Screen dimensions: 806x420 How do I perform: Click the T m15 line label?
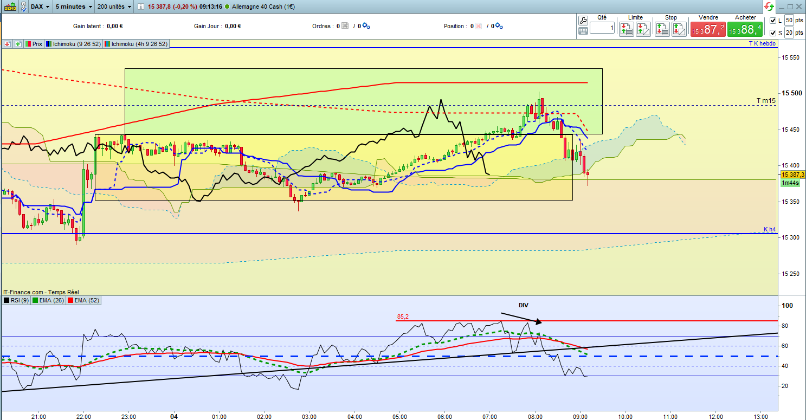pyautogui.click(x=766, y=101)
